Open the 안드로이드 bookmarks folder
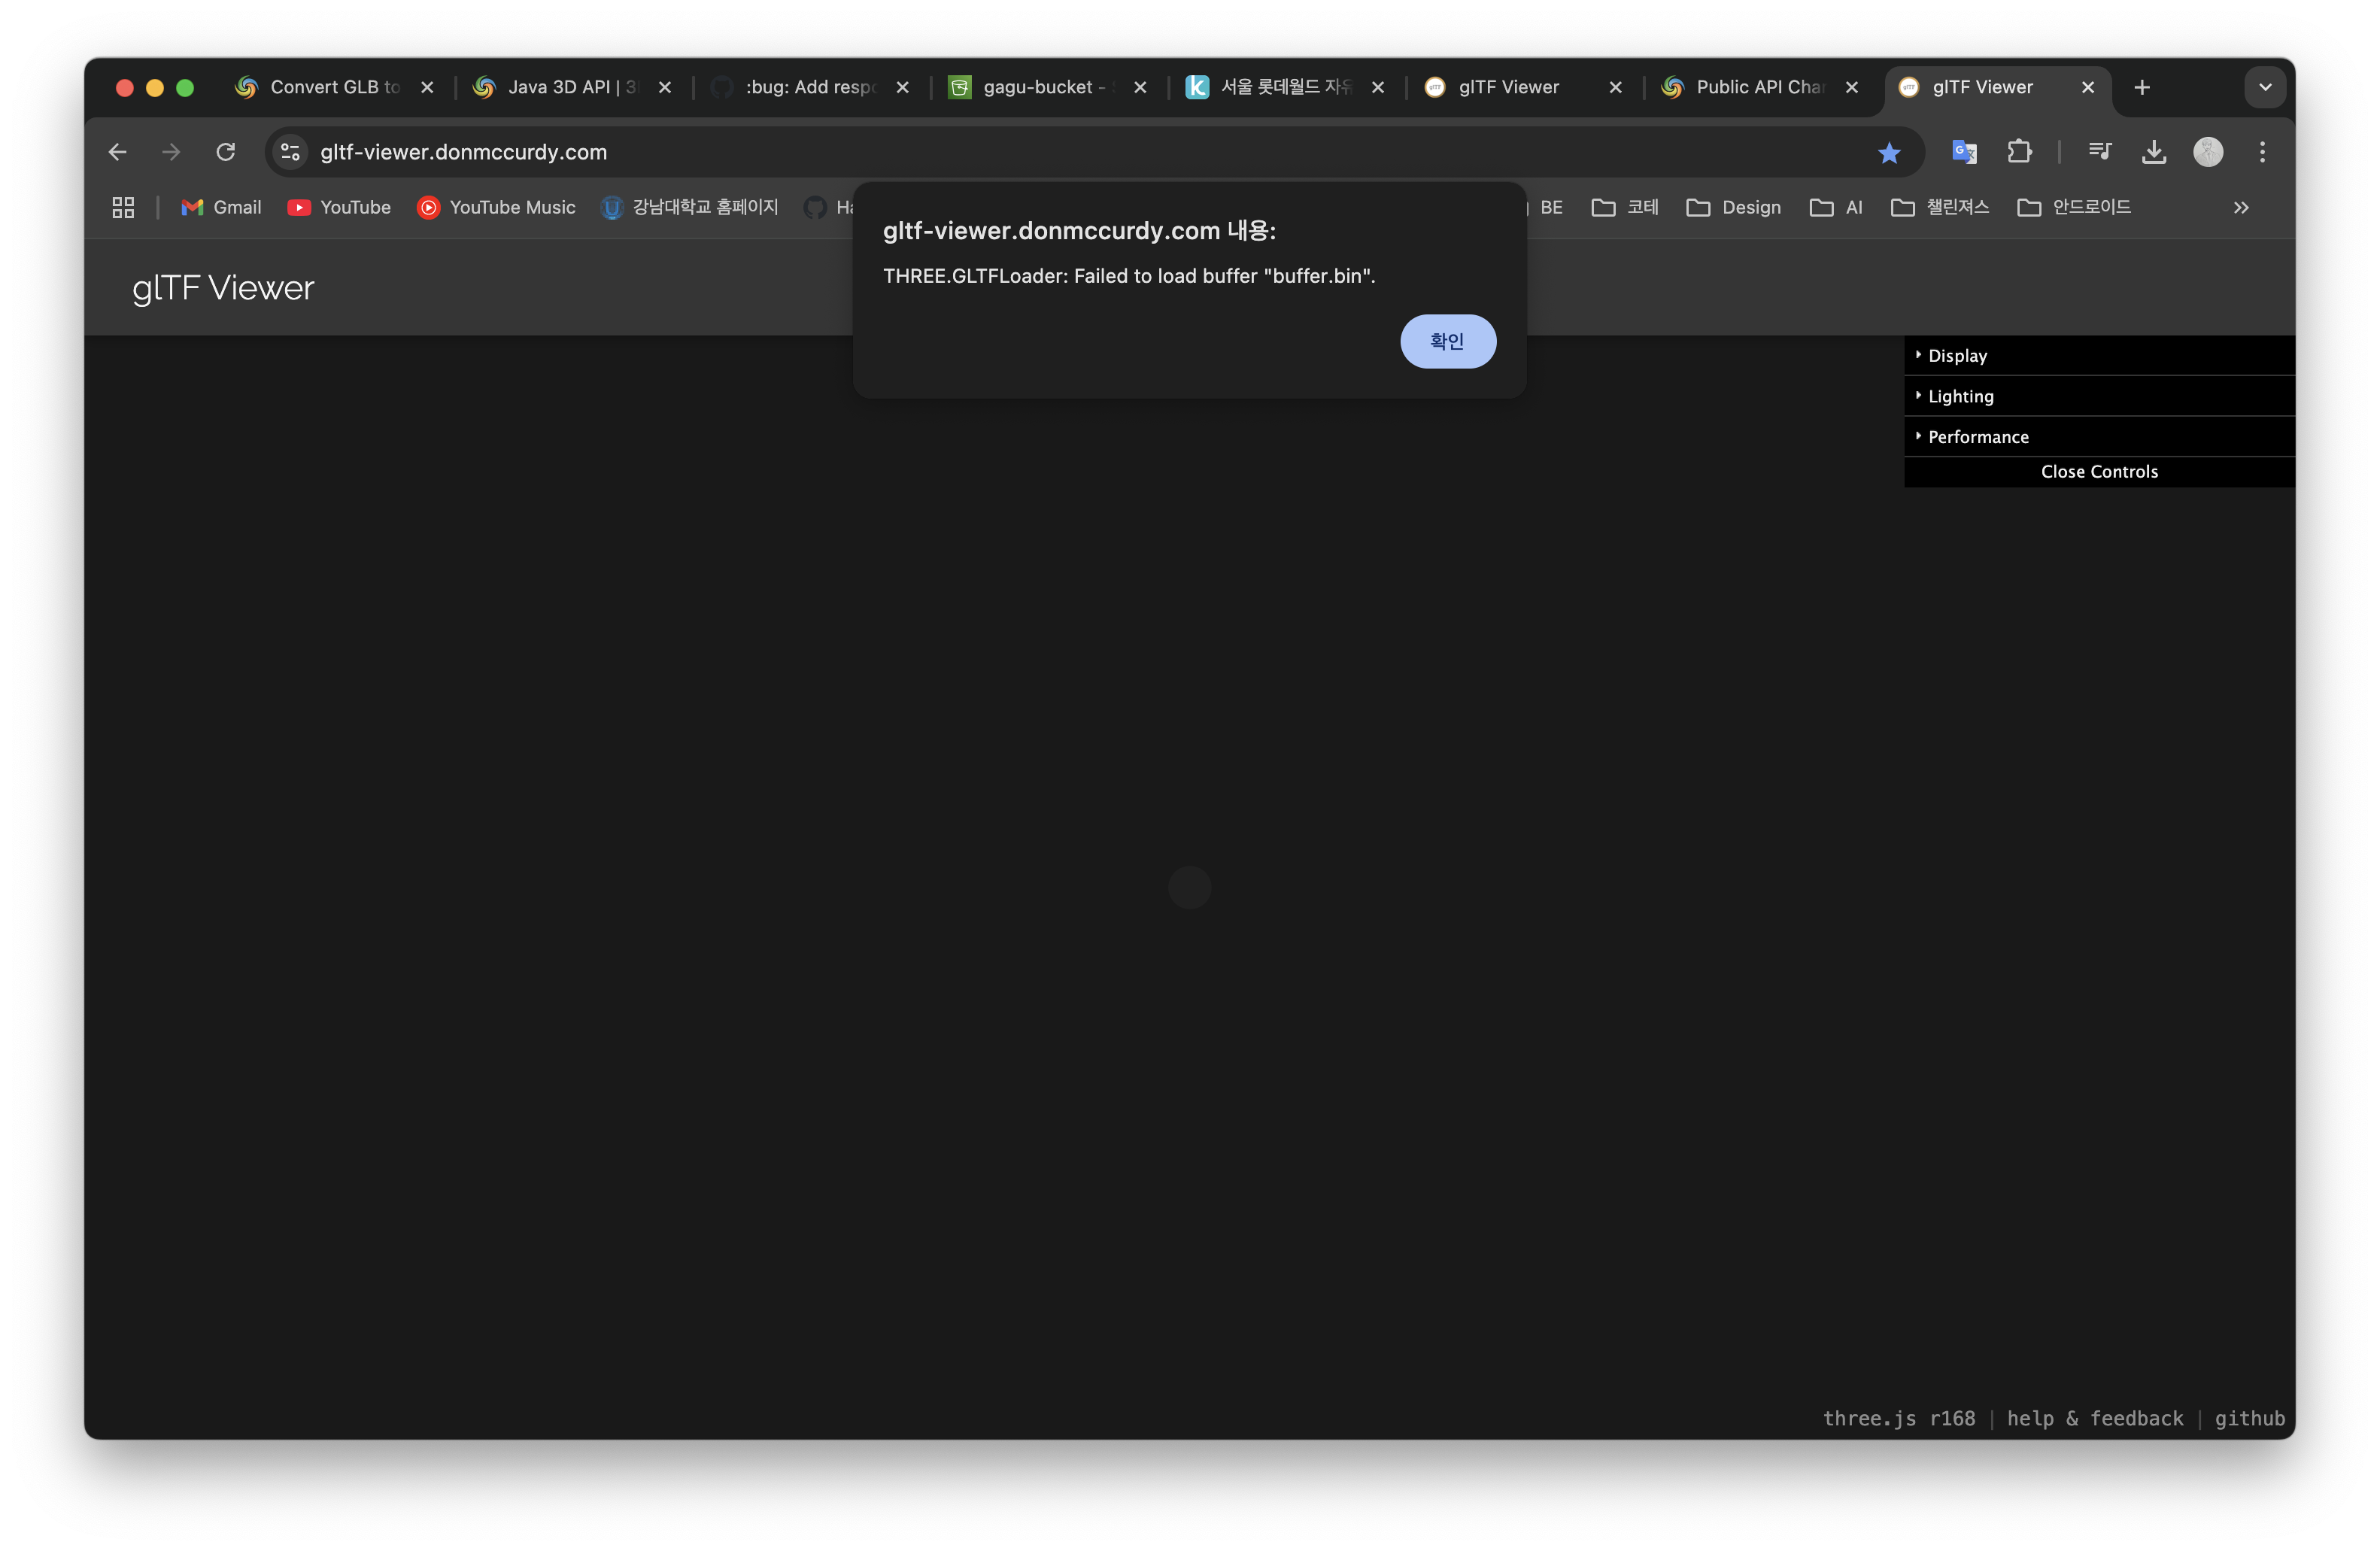This screenshot has height=1551, width=2380. click(x=2074, y=207)
